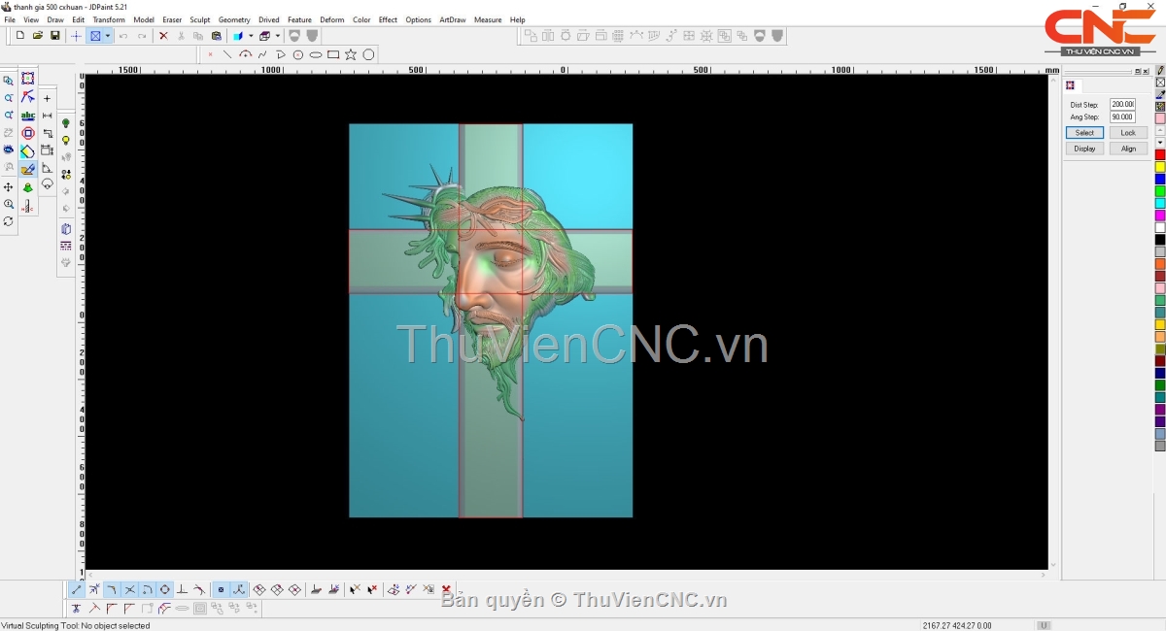Select the rectangle drawing tool

(x=333, y=55)
